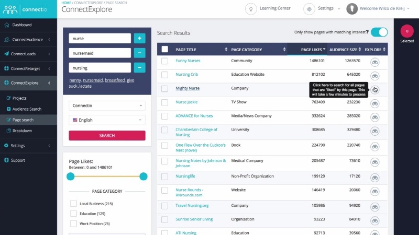
Task: Select the Mighty Nurse row checkbox
Action: point(164,88)
